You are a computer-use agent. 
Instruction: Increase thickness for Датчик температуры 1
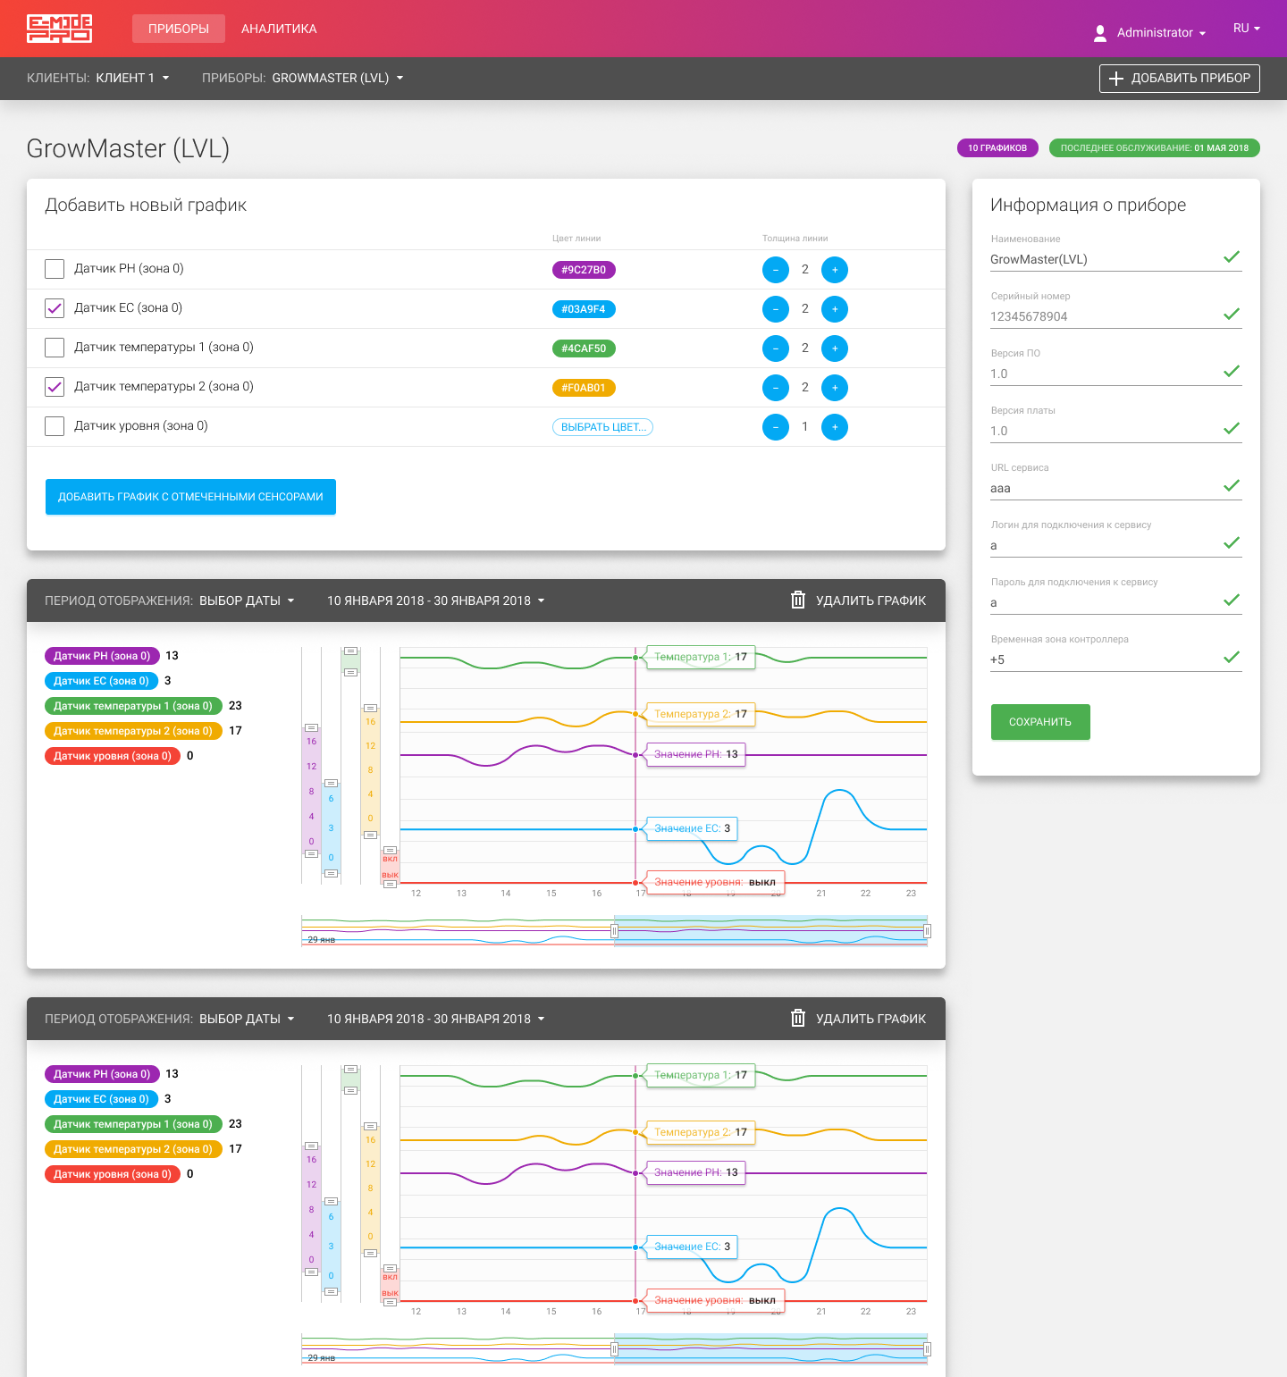[835, 348]
